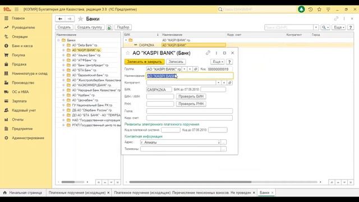Click Проверить БИН button
The width and height of the screenshot is (359, 202).
pyautogui.click(x=191, y=97)
